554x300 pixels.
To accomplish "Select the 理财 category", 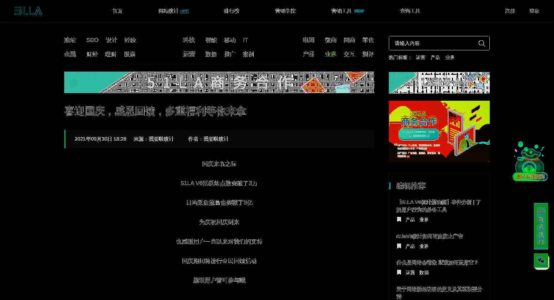I will [x=111, y=54].
